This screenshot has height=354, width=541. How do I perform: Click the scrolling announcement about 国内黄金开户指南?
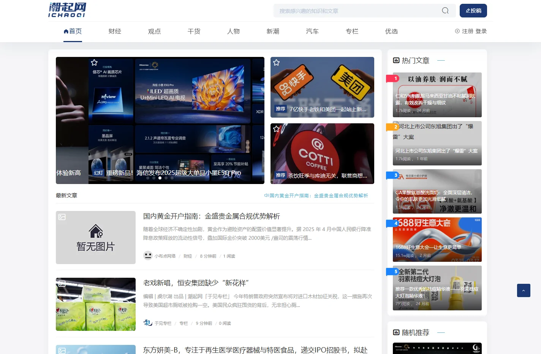tap(319, 195)
